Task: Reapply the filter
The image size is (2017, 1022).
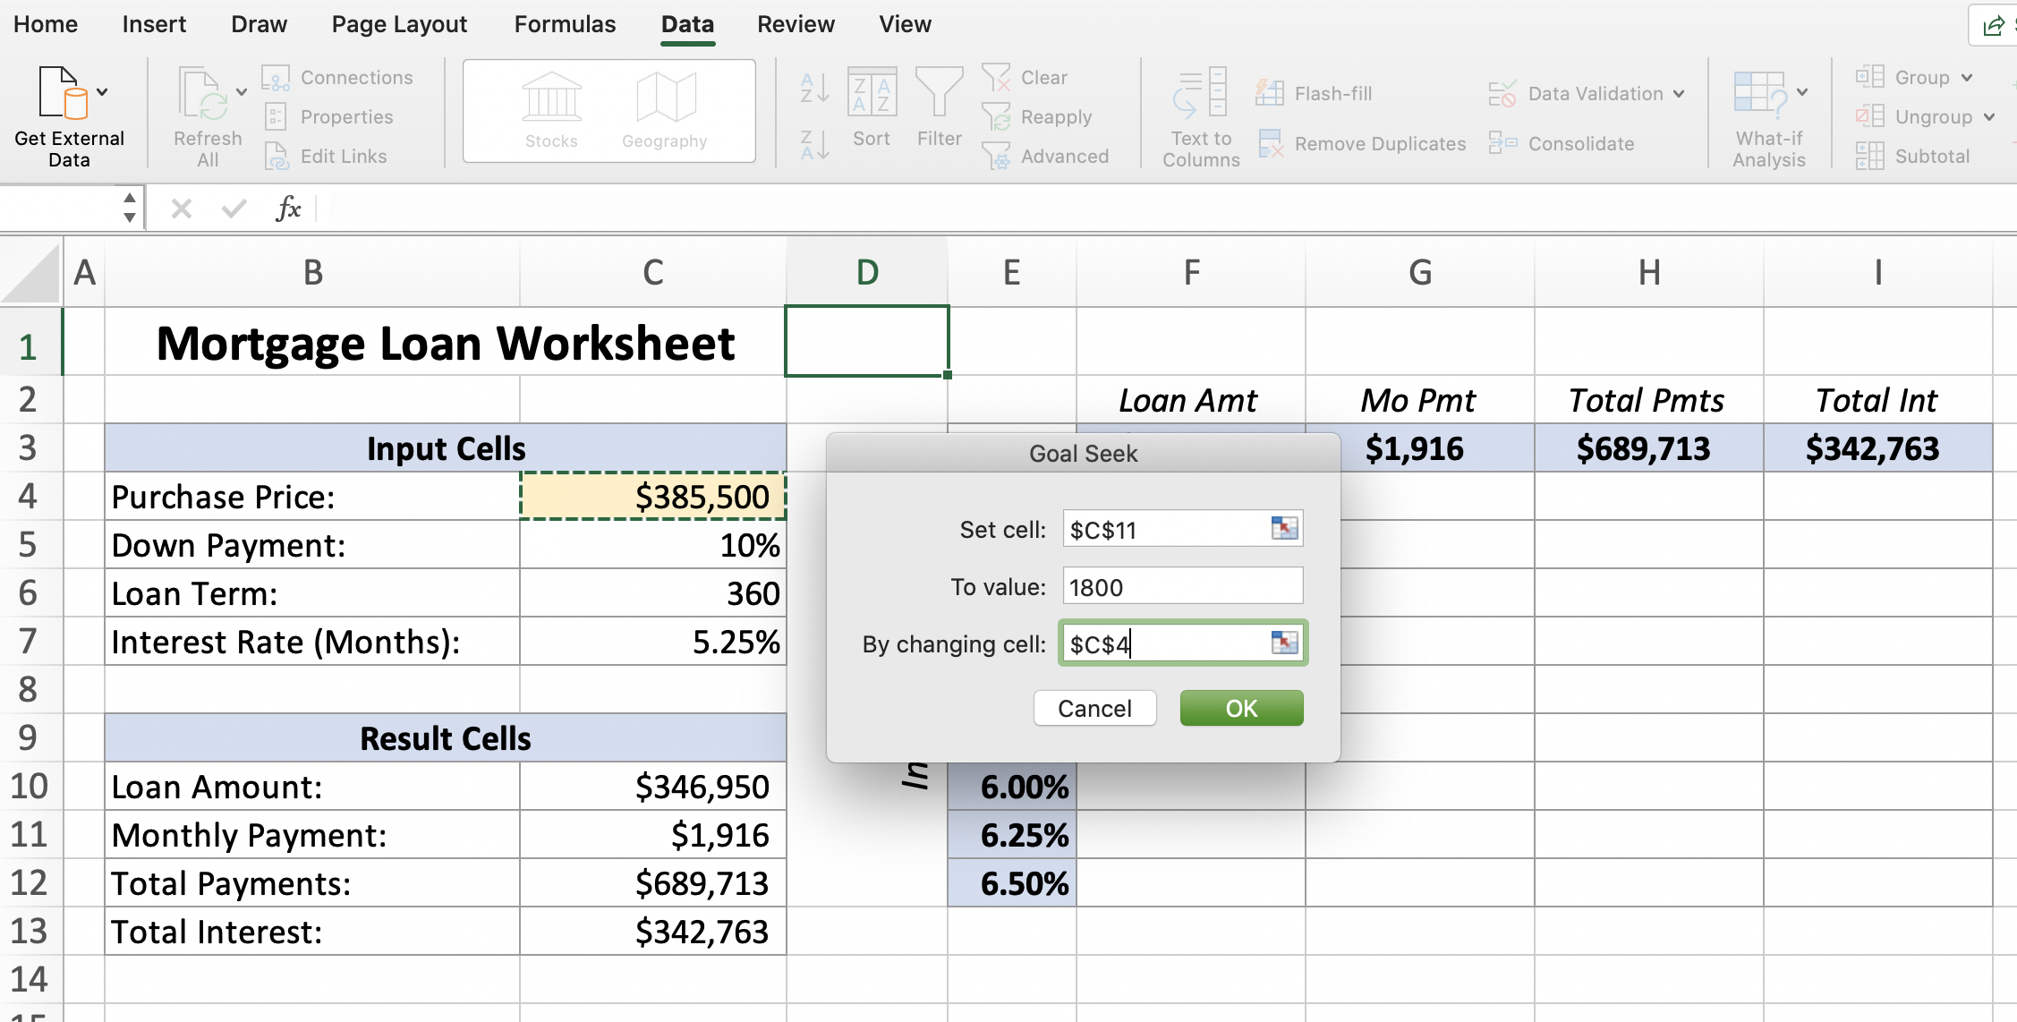Action: (x=1036, y=117)
